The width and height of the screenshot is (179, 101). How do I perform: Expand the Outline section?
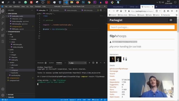(x=11, y=95)
